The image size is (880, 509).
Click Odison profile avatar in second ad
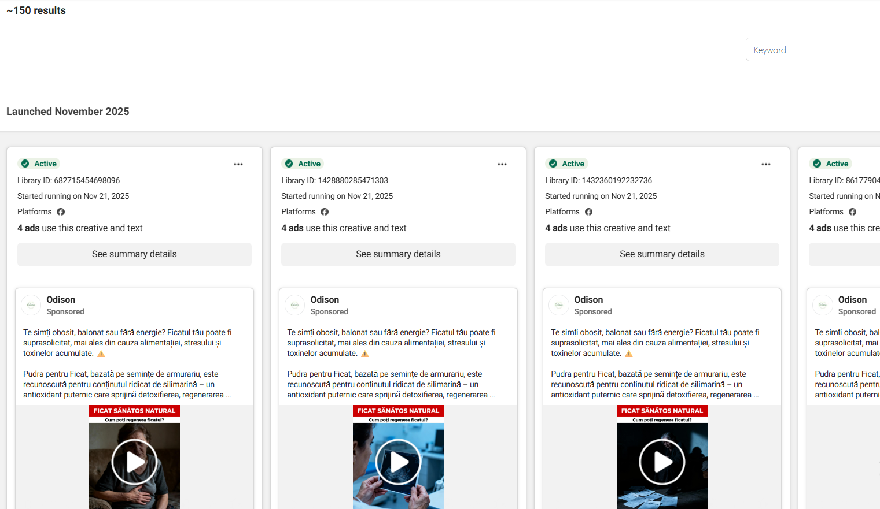(295, 305)
